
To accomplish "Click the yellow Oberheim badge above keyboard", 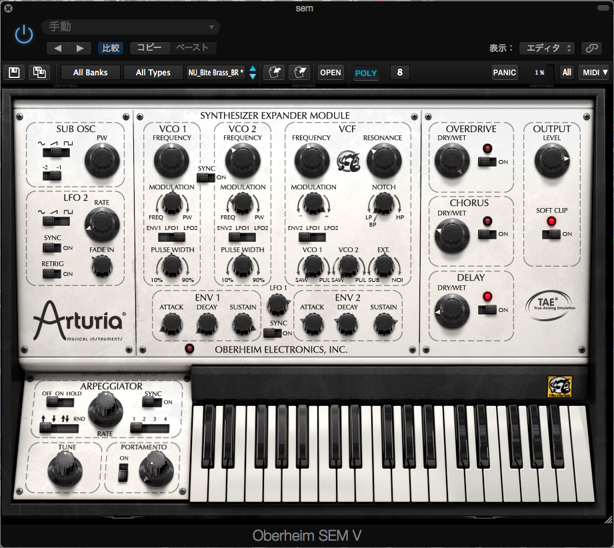I will point(559,387).
